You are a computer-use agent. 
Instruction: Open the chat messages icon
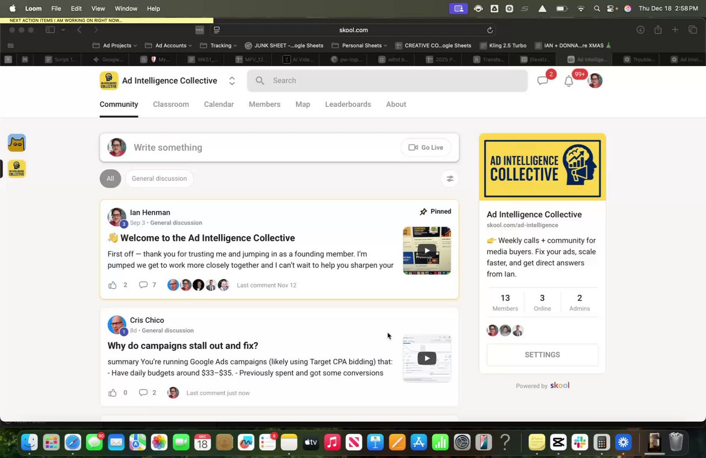[x=542, y=81]
